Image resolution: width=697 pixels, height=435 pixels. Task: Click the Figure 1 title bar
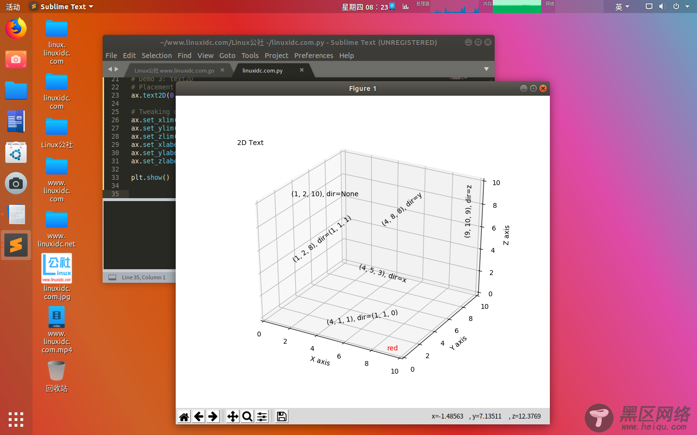tap(363, 88)
